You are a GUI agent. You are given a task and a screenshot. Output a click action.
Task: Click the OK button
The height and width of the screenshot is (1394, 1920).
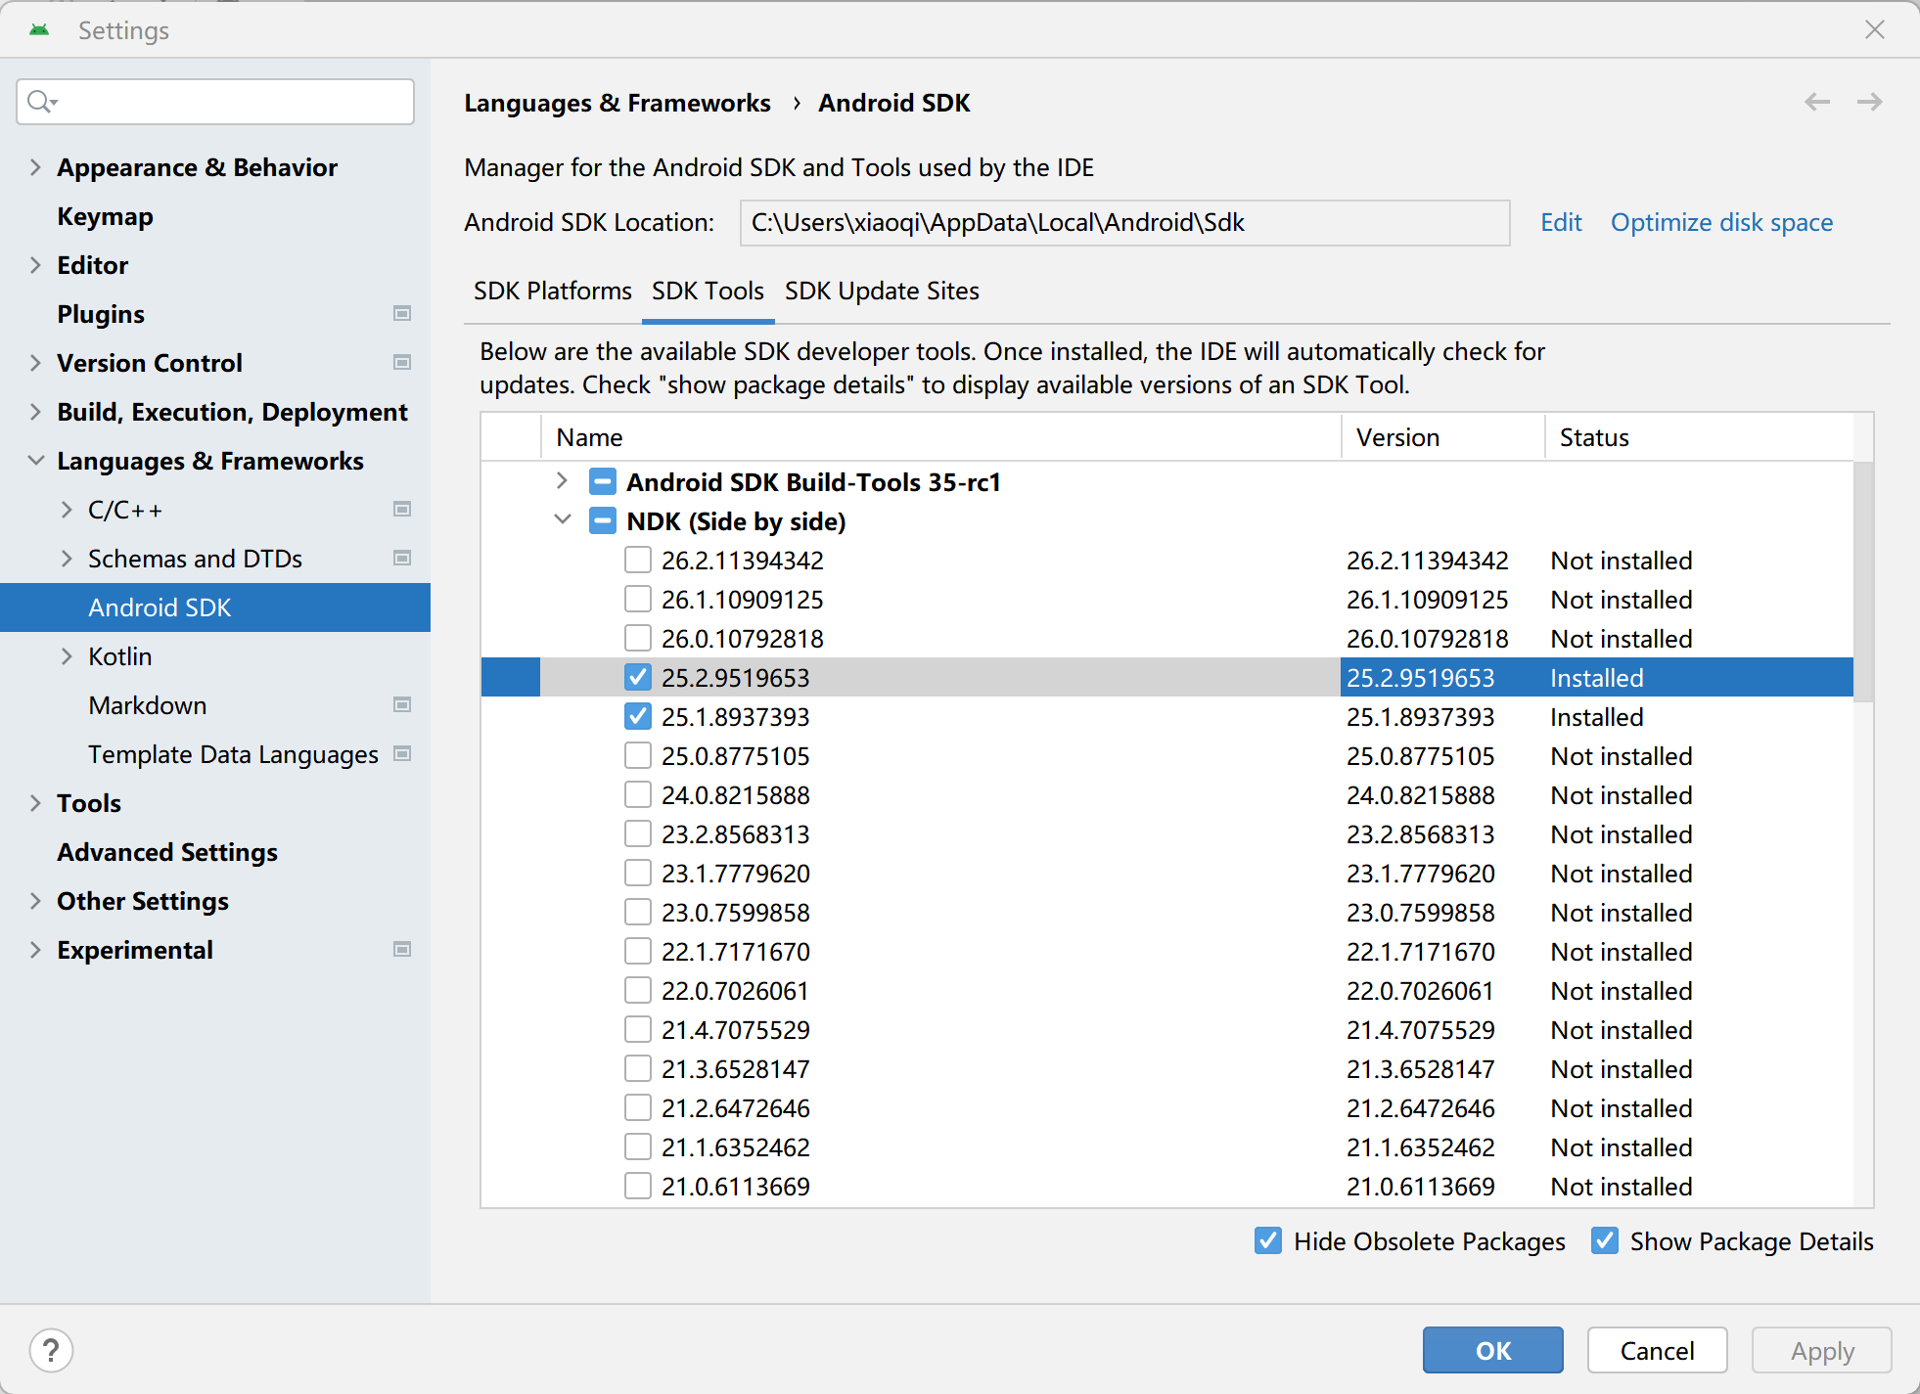pyautogui.click(x=1492, y=1350)
